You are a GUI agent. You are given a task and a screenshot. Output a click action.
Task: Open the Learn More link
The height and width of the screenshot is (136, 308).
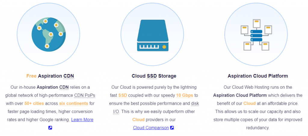(82, 119)
